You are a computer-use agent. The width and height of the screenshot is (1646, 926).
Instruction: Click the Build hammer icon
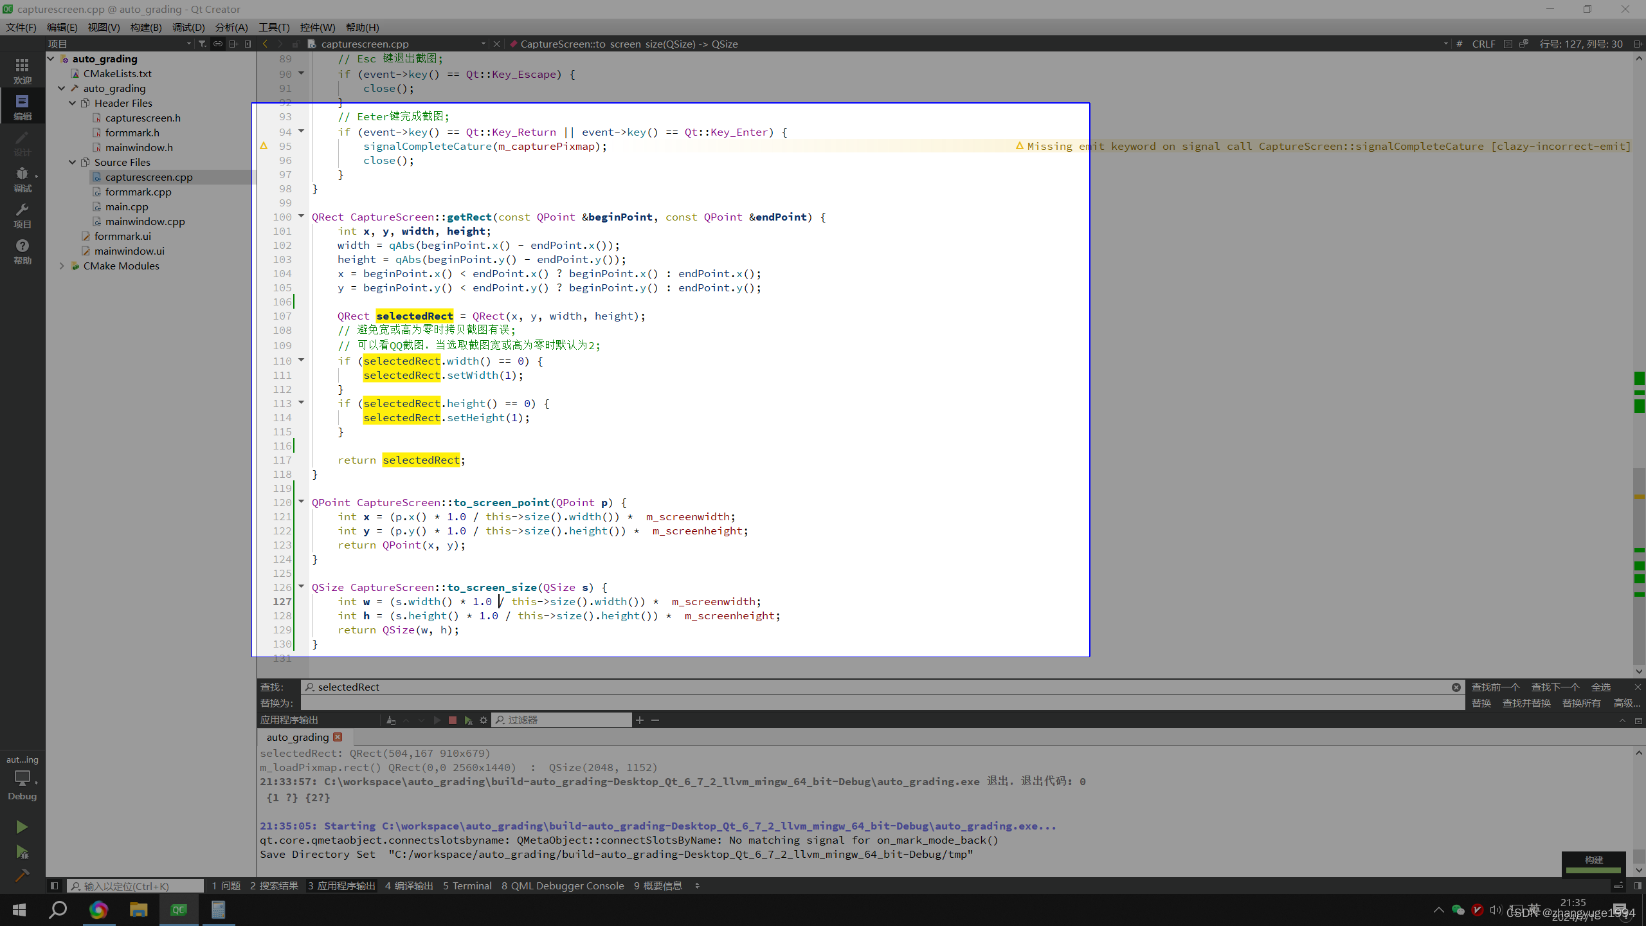[x=21, y=875]
